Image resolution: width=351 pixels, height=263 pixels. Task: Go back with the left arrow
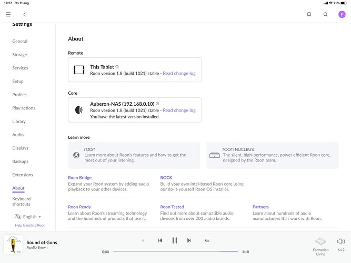25,14
